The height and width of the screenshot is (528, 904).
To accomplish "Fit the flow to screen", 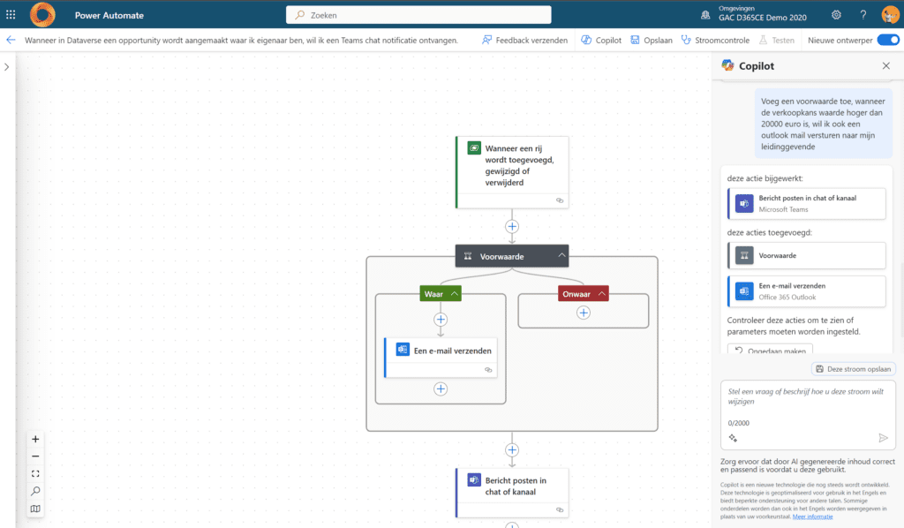I will [x=35, y=474].
